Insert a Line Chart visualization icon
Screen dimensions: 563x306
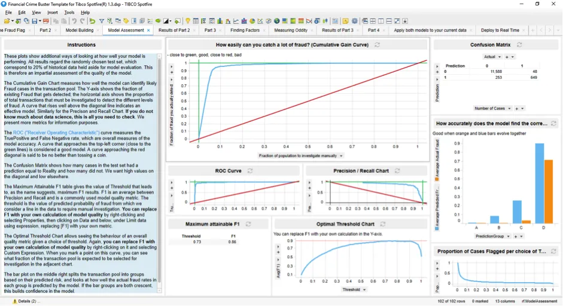tap(236, 21)
